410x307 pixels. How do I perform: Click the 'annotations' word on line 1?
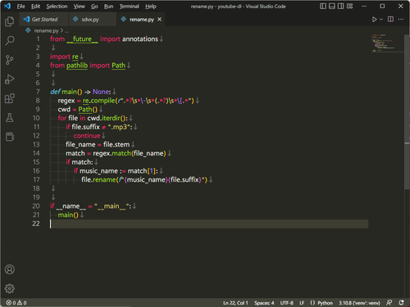[x=140, y=39]
